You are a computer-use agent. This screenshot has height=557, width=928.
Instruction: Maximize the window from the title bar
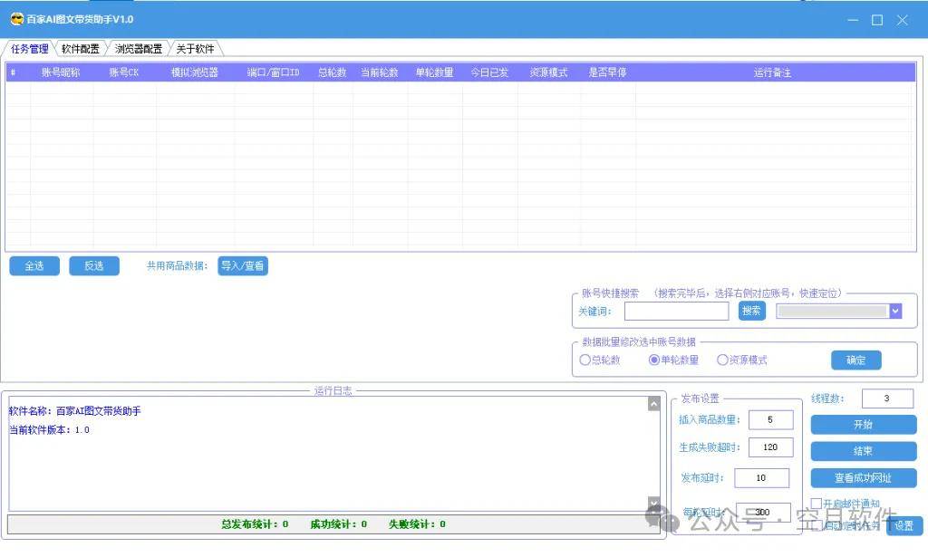876,20
